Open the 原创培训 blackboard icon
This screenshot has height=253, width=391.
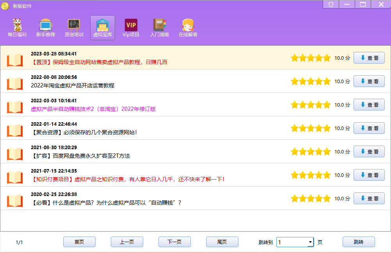(x=74, y=25)
